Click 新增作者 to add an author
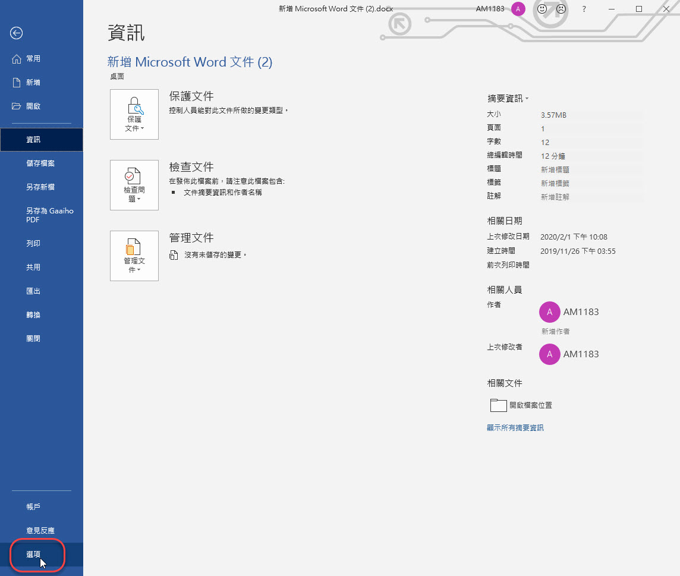Screen dimensions: 680x576 pyautogui.click(x=556, y=331)
